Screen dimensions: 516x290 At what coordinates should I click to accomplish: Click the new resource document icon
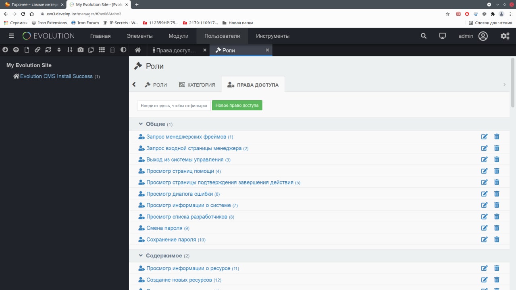point(27,50)
